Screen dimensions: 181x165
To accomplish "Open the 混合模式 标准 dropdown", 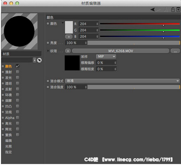I will 122,81.
